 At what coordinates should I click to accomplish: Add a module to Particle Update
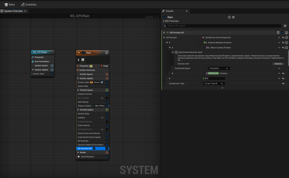tap(107, 110)
